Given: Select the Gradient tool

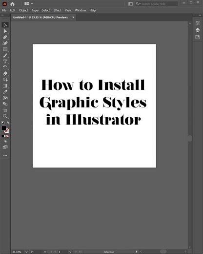Looking at the screenshot, I should 5,86.
